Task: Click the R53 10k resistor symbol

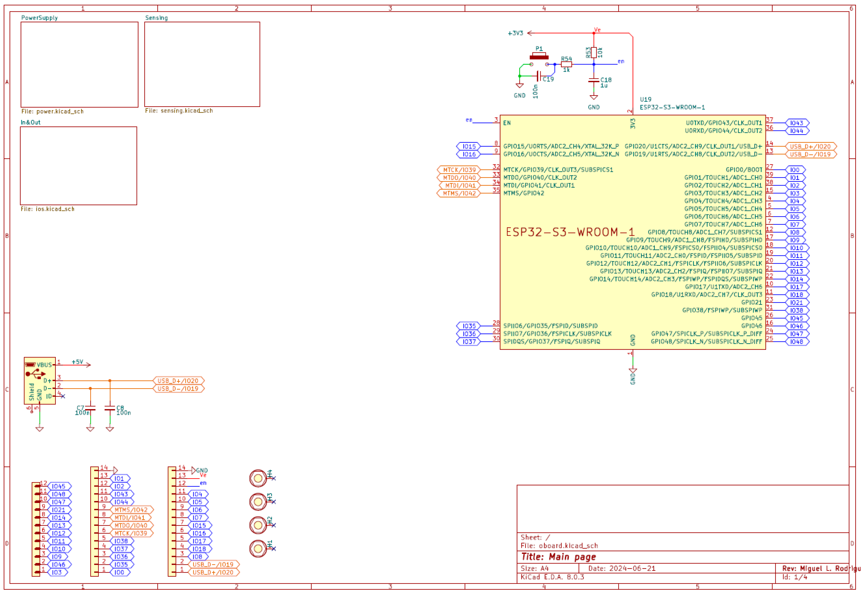Action: 594,52
